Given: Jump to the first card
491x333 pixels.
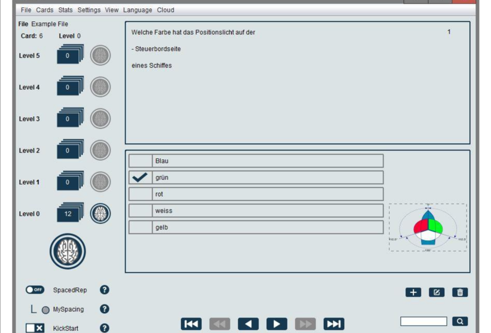Looking at the screenshot, I should pos(191,324).
